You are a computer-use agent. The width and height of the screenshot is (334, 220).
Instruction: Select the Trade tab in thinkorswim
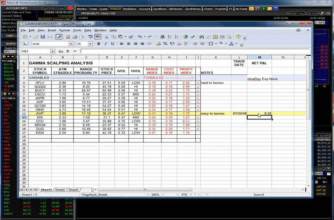[93, 9]
